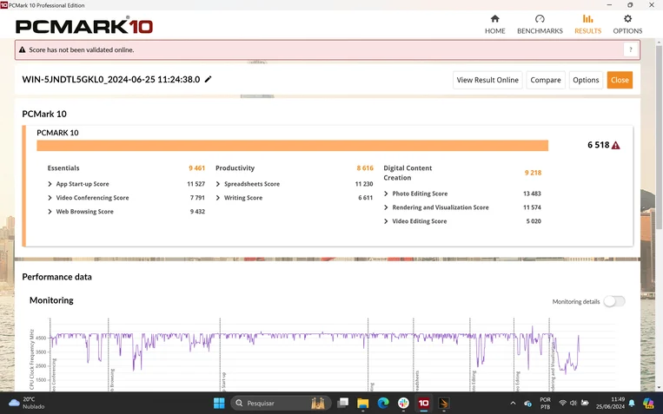This screenshot has width=663, height=414.
Task: Launch Microsoft Edge from taskbar
Action: (x=383, y=403)
